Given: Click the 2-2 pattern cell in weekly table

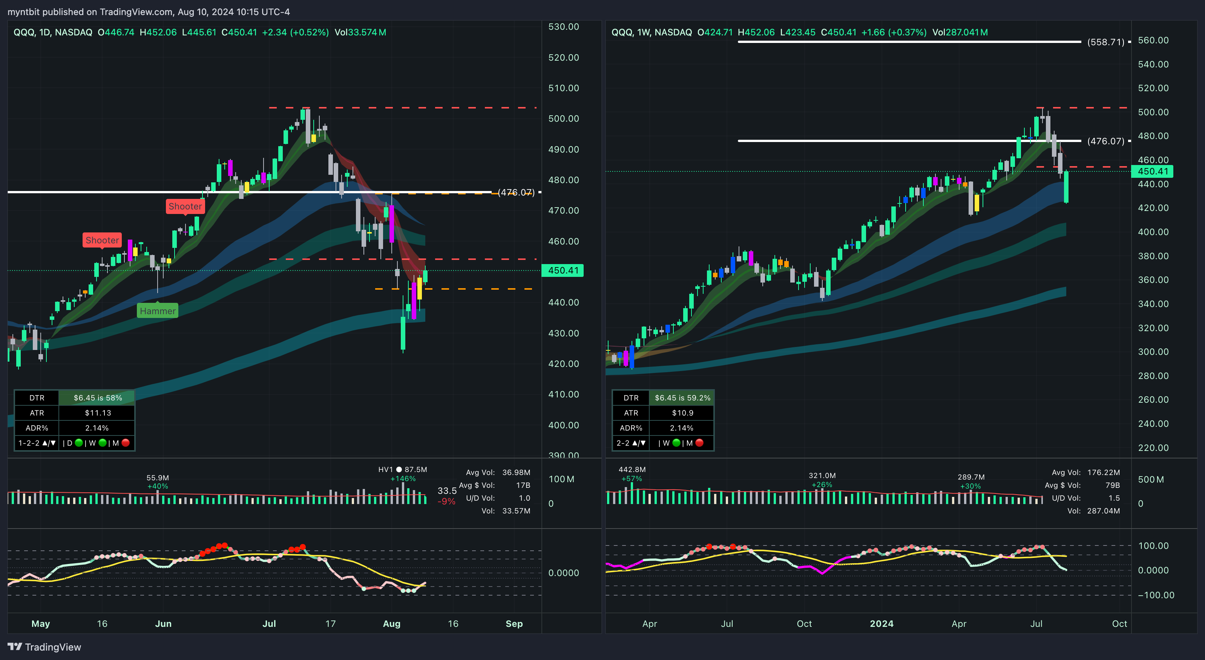Looking at the screenshot, I should (630, 443).
